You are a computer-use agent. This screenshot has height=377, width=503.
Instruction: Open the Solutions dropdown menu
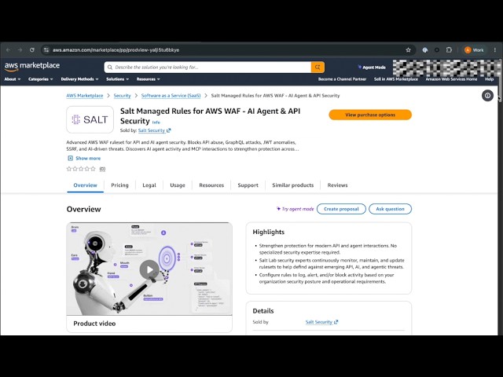tap(117, 79)
